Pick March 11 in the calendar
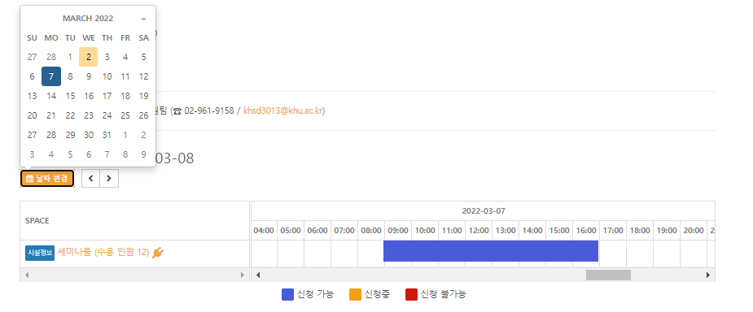The width and height of the screenshot is (753, 312). pos(125,76)
